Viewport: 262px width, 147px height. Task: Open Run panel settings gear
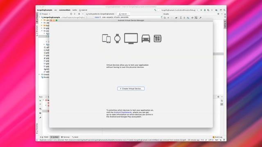(218, 97)
